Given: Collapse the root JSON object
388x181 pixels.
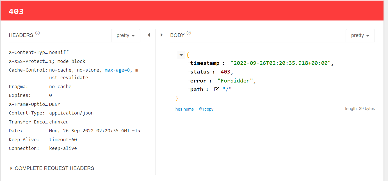Looking at the screenshot, I should (x=181, y=55).
